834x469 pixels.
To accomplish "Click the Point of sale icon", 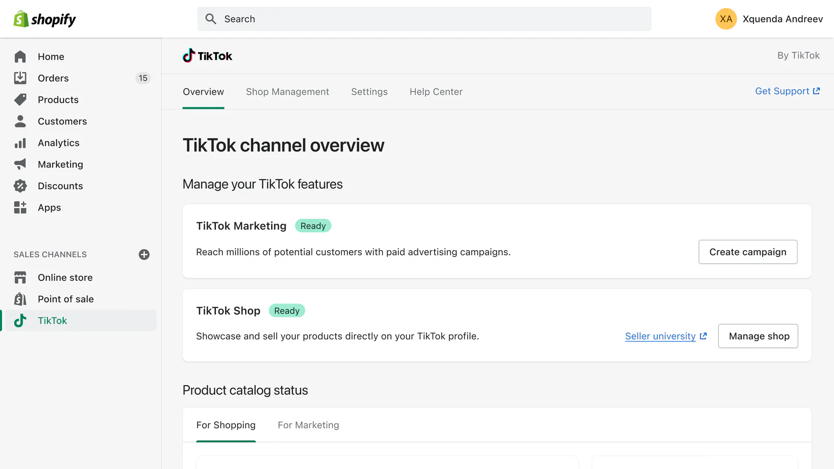I will pos(20,299).
